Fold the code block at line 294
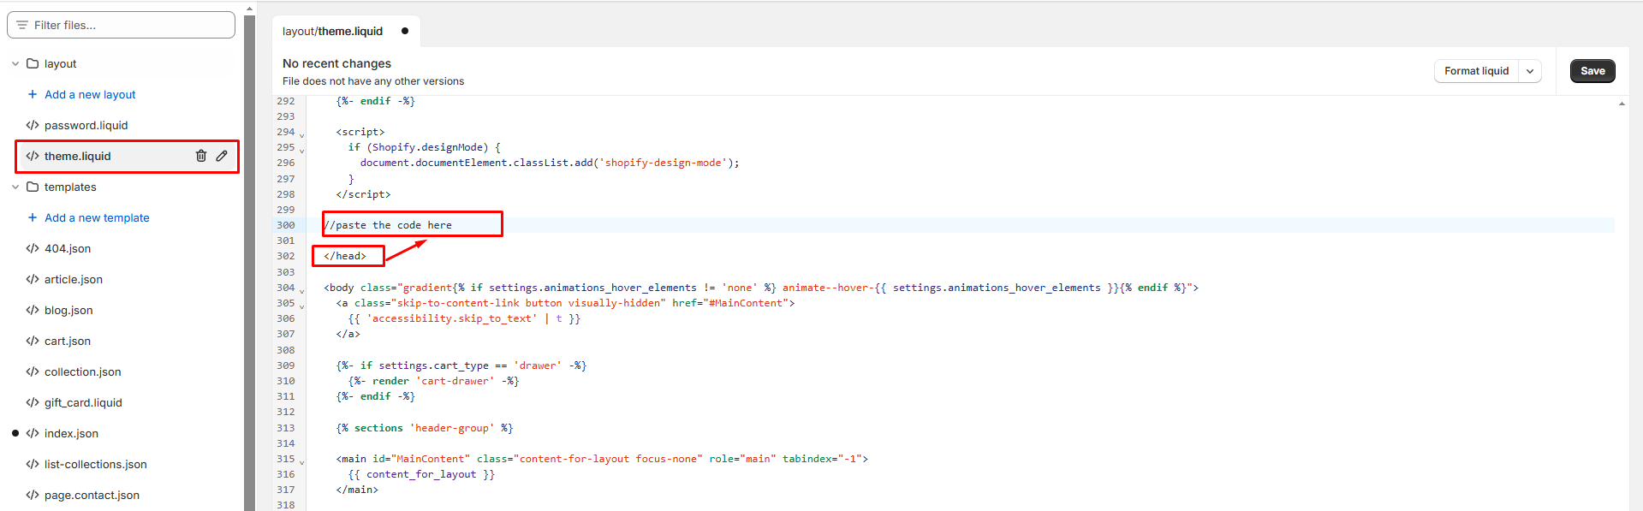The image size is (1643, 511). (301, 134)
